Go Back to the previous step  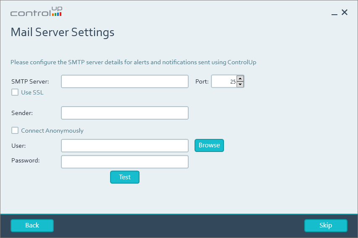[32, 225]
